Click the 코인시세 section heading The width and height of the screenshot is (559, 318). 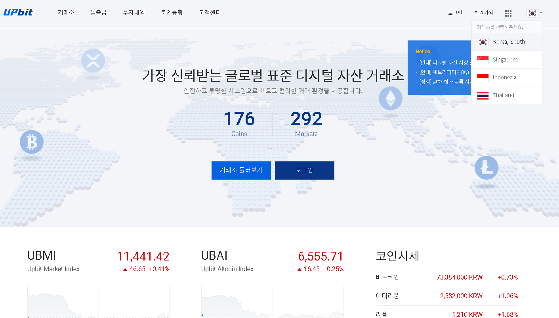[397, 256]
